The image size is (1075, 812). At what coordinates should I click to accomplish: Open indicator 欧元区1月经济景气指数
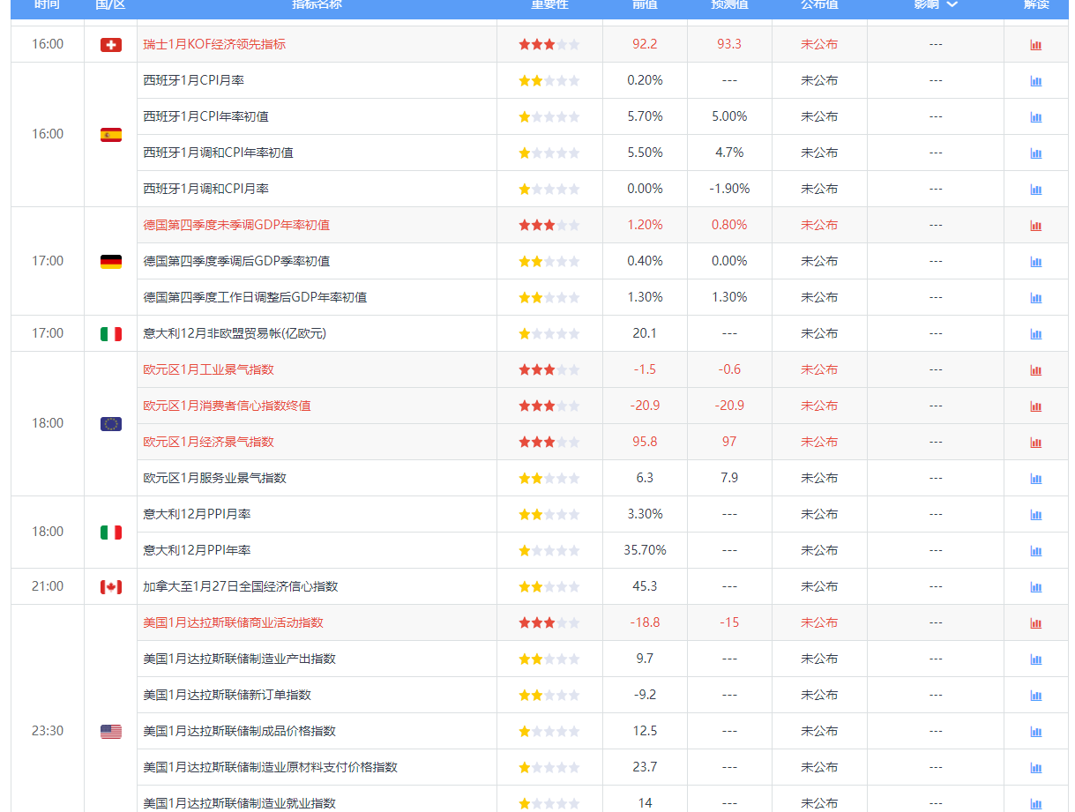click(208, 442)
